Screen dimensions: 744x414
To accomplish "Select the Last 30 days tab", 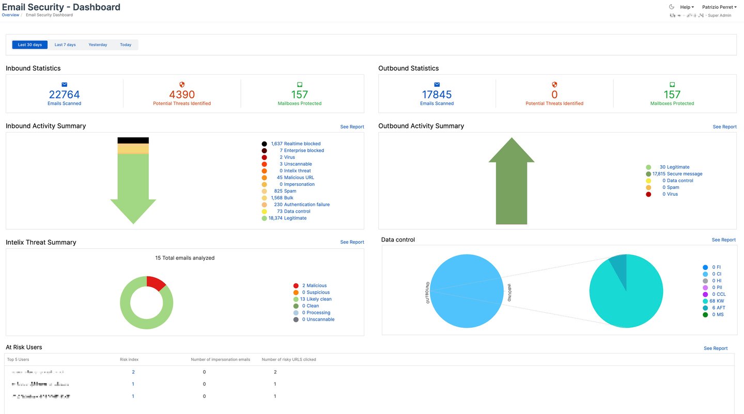I will [x=30, y=45].
